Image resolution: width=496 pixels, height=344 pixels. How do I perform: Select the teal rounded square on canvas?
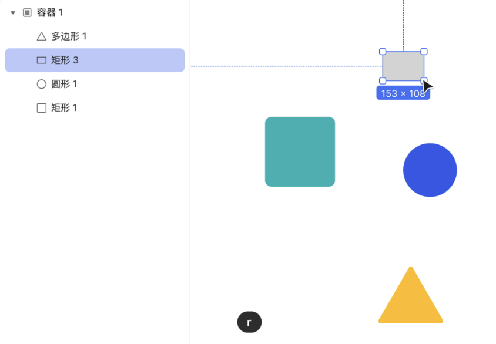coord(300,151)
